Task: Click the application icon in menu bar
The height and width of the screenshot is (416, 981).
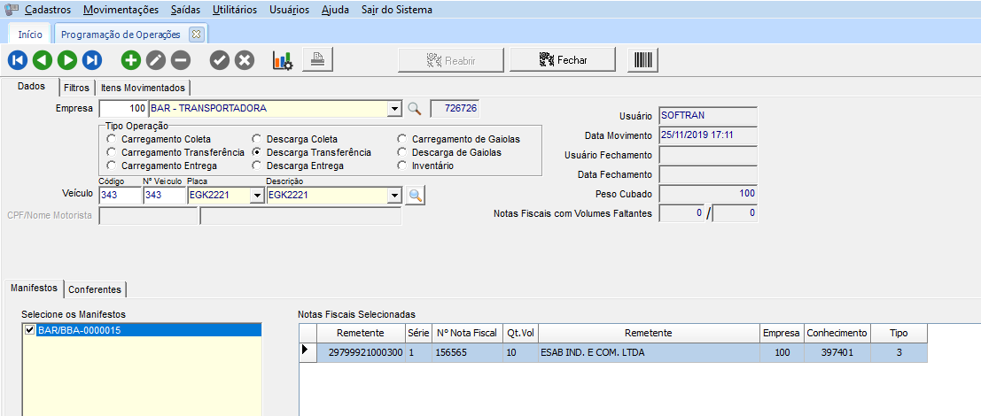Action: pyautogui.click(x=12, y=10)
